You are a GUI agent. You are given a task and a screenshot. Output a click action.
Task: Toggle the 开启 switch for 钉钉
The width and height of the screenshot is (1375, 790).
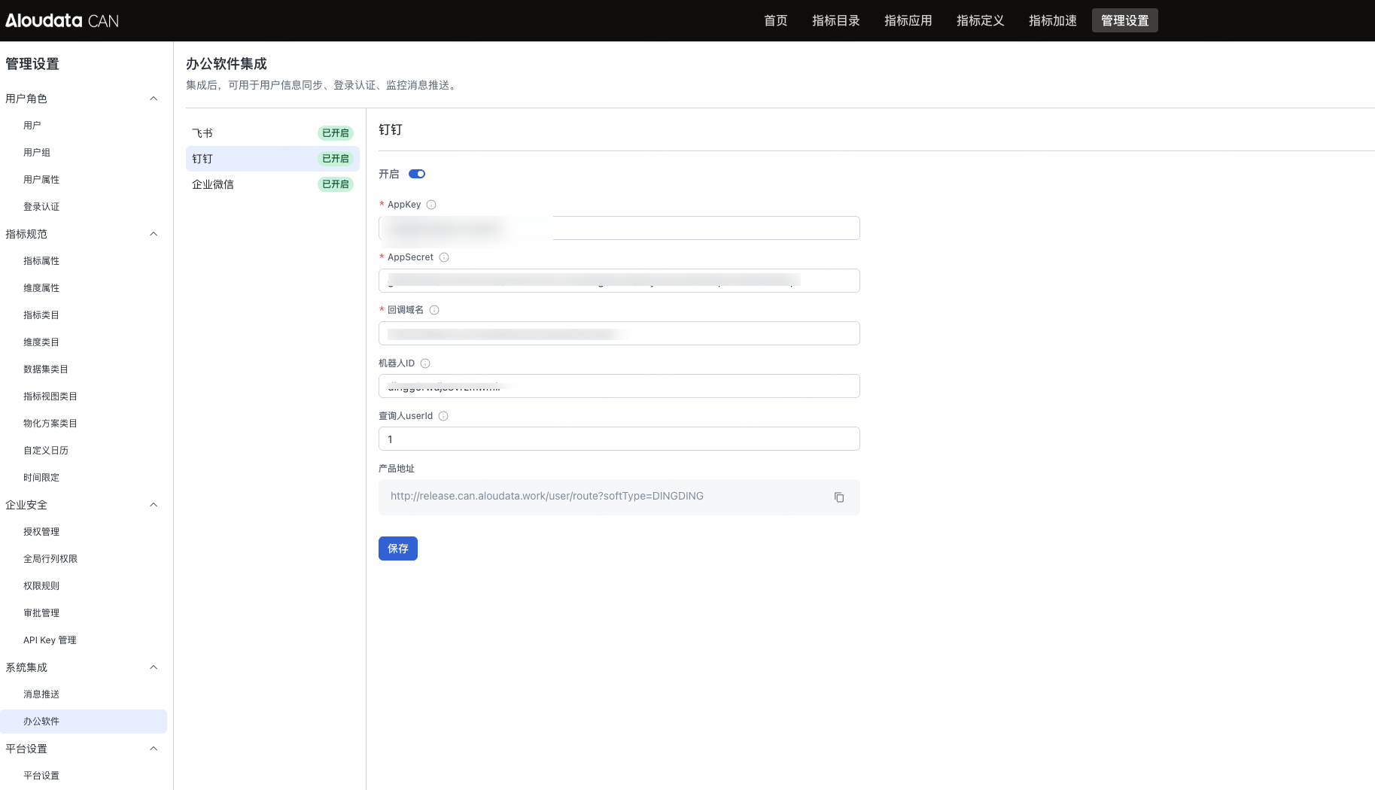(417, 174)
